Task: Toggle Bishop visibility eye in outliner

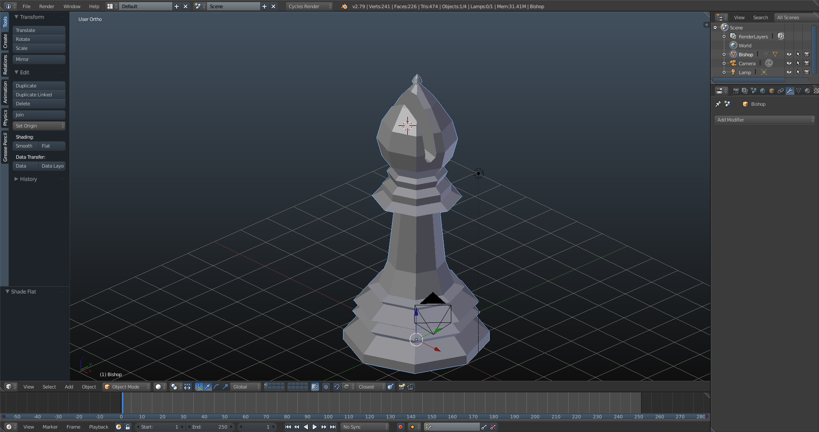Action: point(789,55)
